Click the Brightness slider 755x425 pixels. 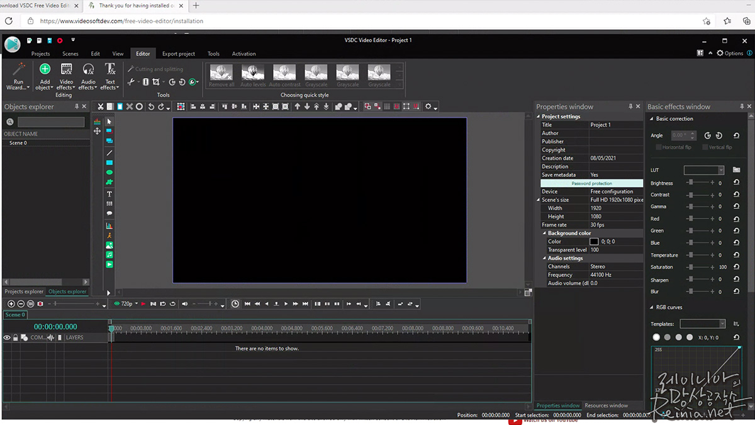click(698, 183)
